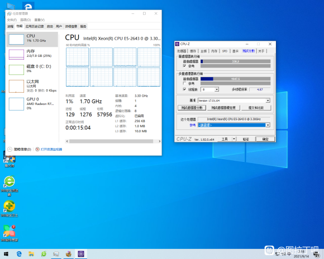
Task: Select 内存 memory in performance sidebar
Action: tap(32, 54)
